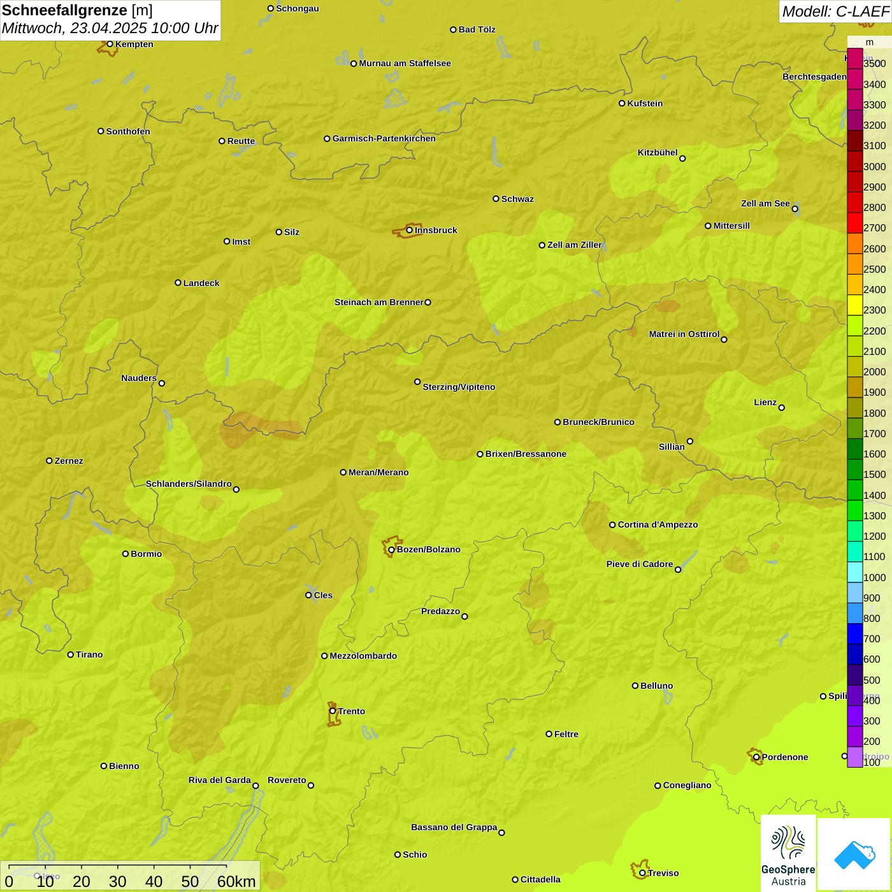The height and width of the screenshot is (892, 892).
Task: Select the cyan legend swatch above 1000
Action: [x=854, y=572]
